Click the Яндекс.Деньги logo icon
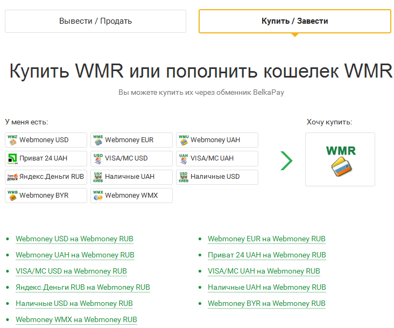 pos(12,177)
